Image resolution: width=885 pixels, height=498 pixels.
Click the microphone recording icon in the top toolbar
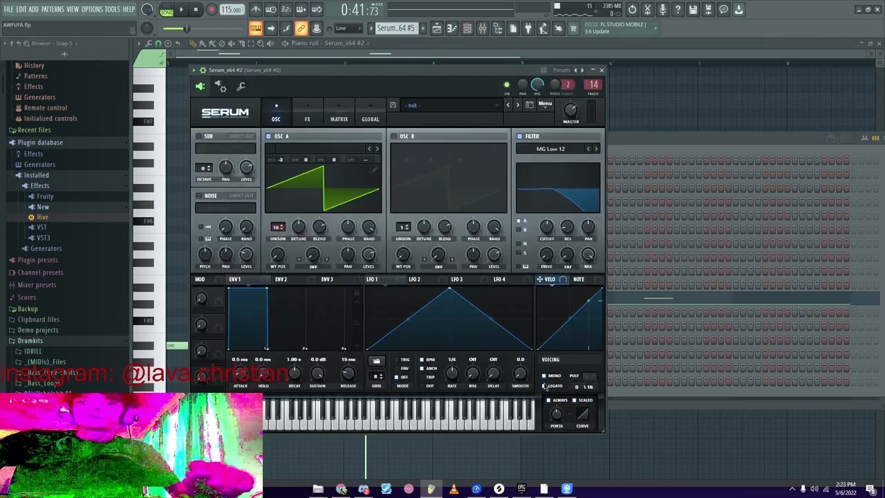[x=662, y=10]
